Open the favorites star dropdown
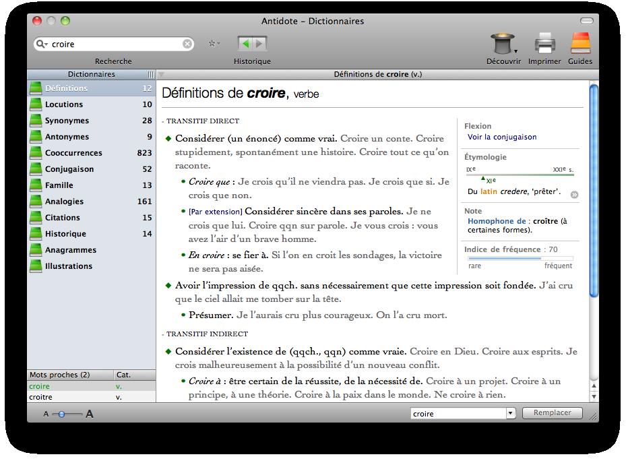Screen dimensions: 626x463 tap(214, 44)
